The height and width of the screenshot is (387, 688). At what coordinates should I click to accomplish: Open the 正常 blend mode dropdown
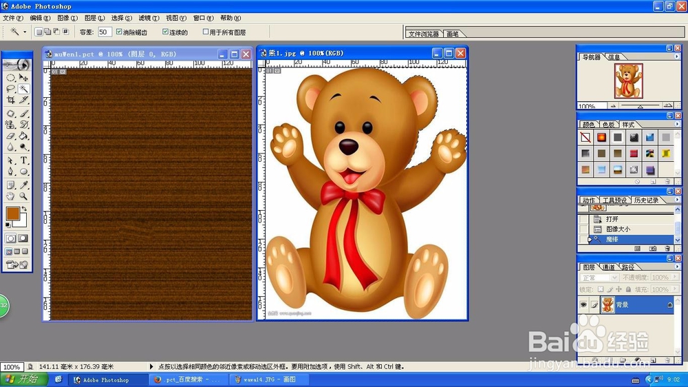[x=599, y=278]
